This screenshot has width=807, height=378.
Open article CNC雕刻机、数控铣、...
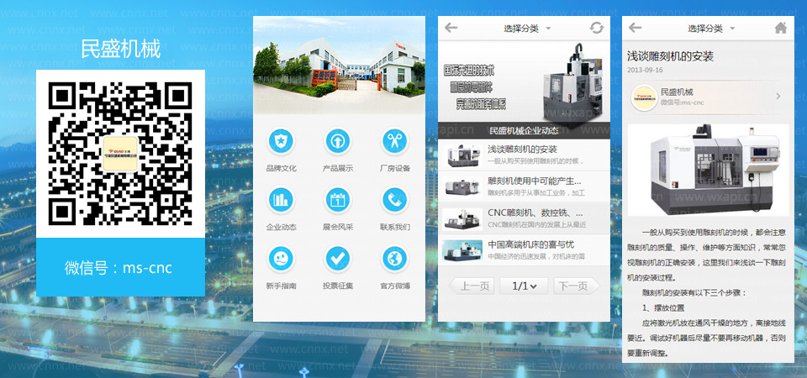click(524, 218)
